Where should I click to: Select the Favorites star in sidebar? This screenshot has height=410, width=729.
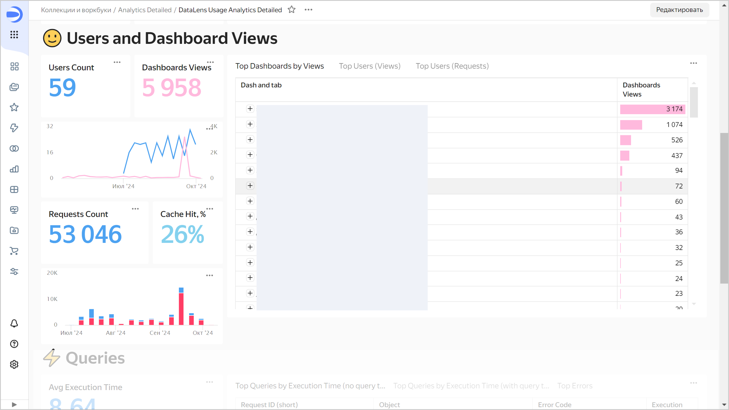coord(14,108)
